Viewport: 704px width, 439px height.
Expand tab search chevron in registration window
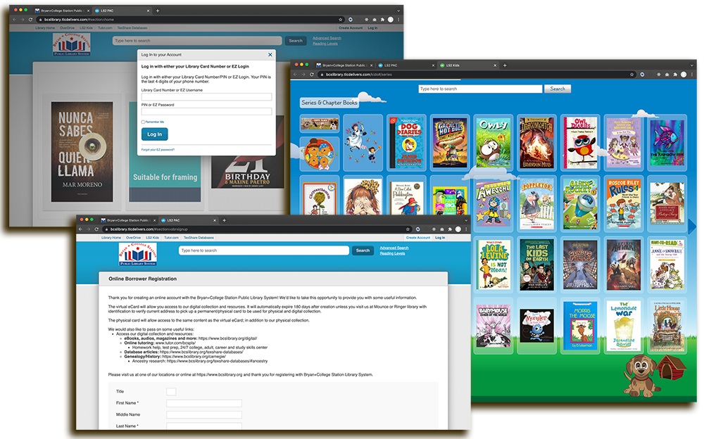[x=465, y=220]
